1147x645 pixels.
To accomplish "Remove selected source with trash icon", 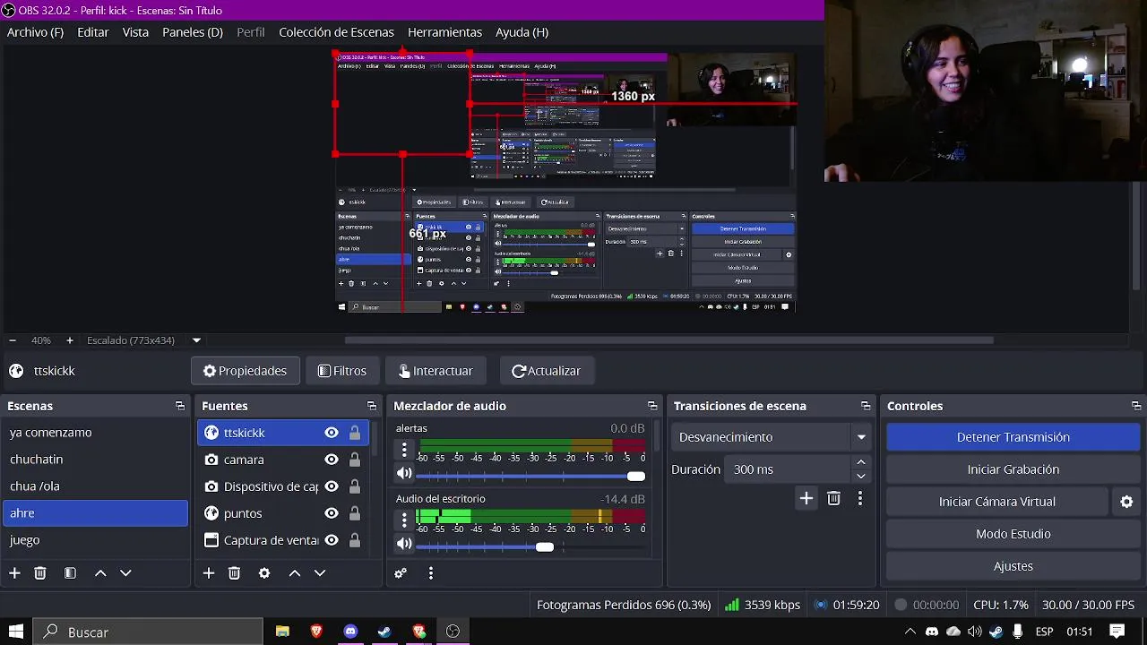I will click(235, 573).
